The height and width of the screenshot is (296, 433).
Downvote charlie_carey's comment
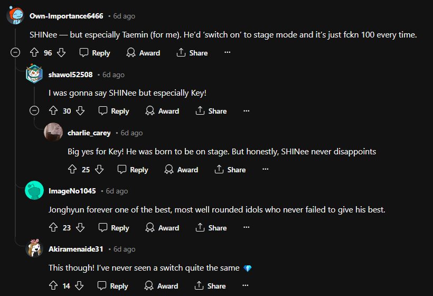[x=99, y=170]
